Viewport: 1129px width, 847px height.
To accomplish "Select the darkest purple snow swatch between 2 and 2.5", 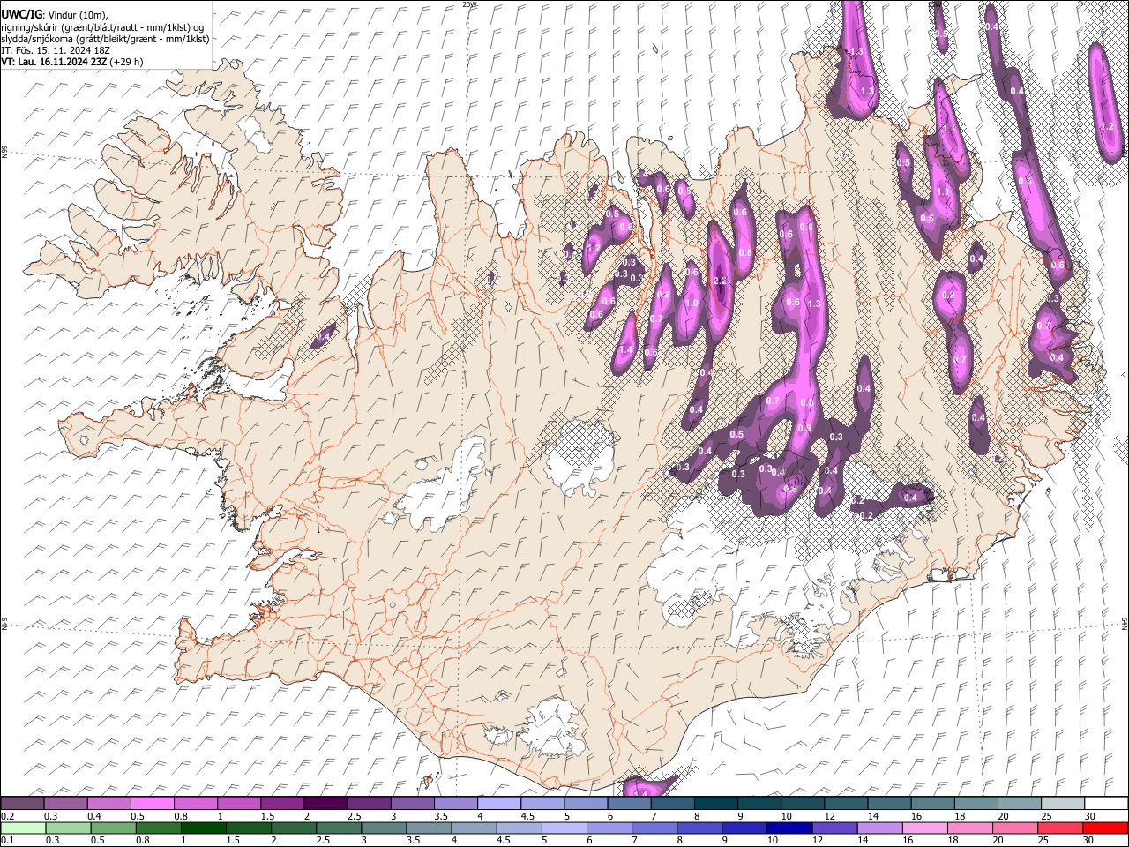I will [x=325, y=804].
